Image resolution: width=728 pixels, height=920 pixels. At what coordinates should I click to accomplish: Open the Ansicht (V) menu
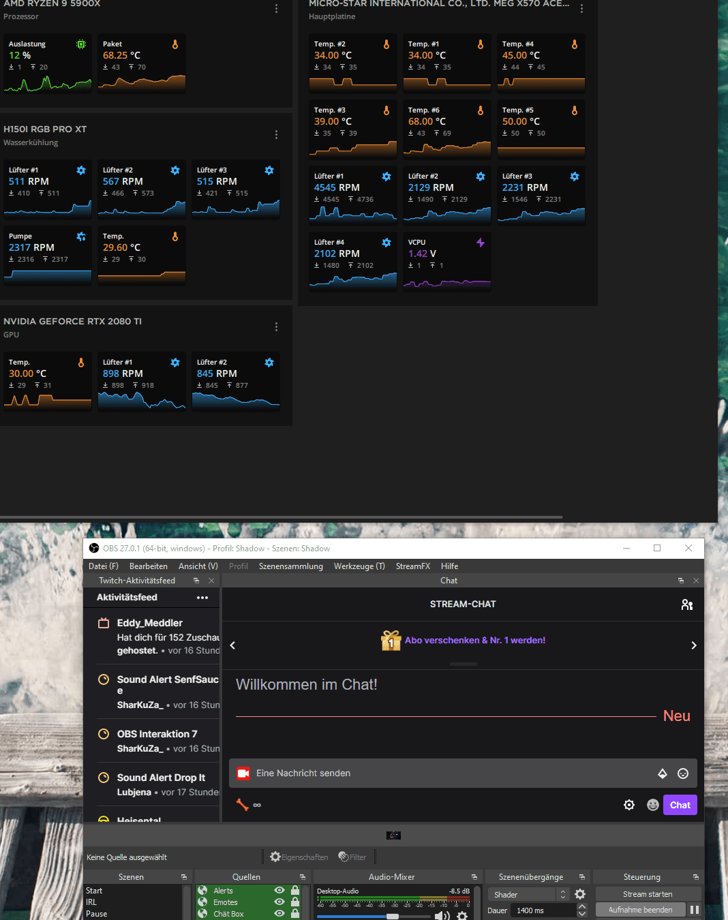[x=198, y=566]
